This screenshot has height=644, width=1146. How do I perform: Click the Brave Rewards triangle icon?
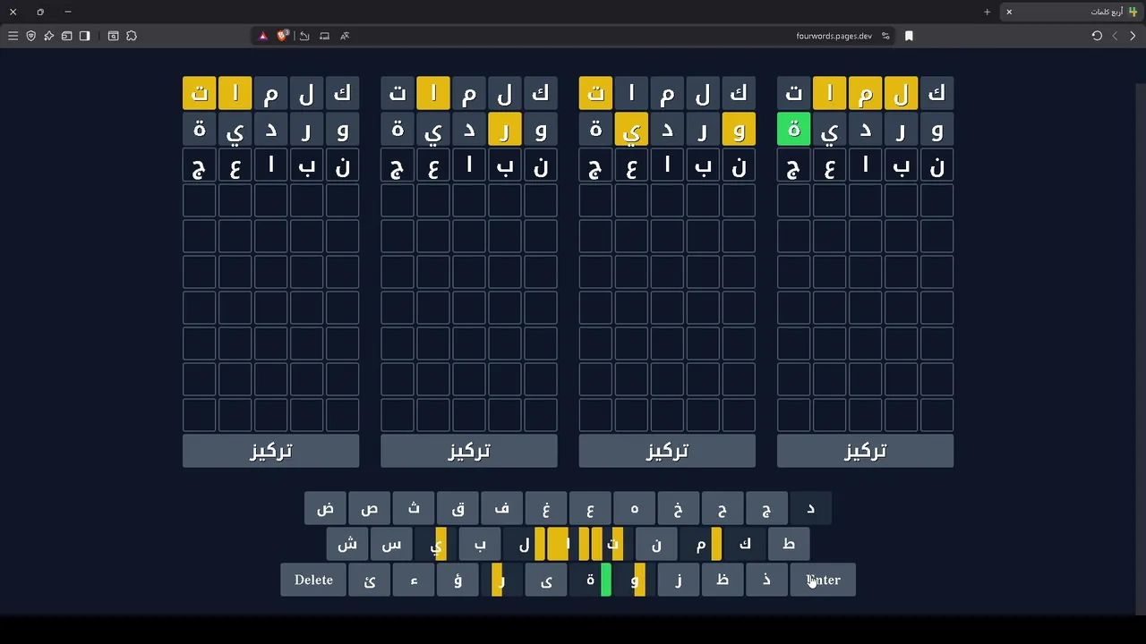point(262,36)
